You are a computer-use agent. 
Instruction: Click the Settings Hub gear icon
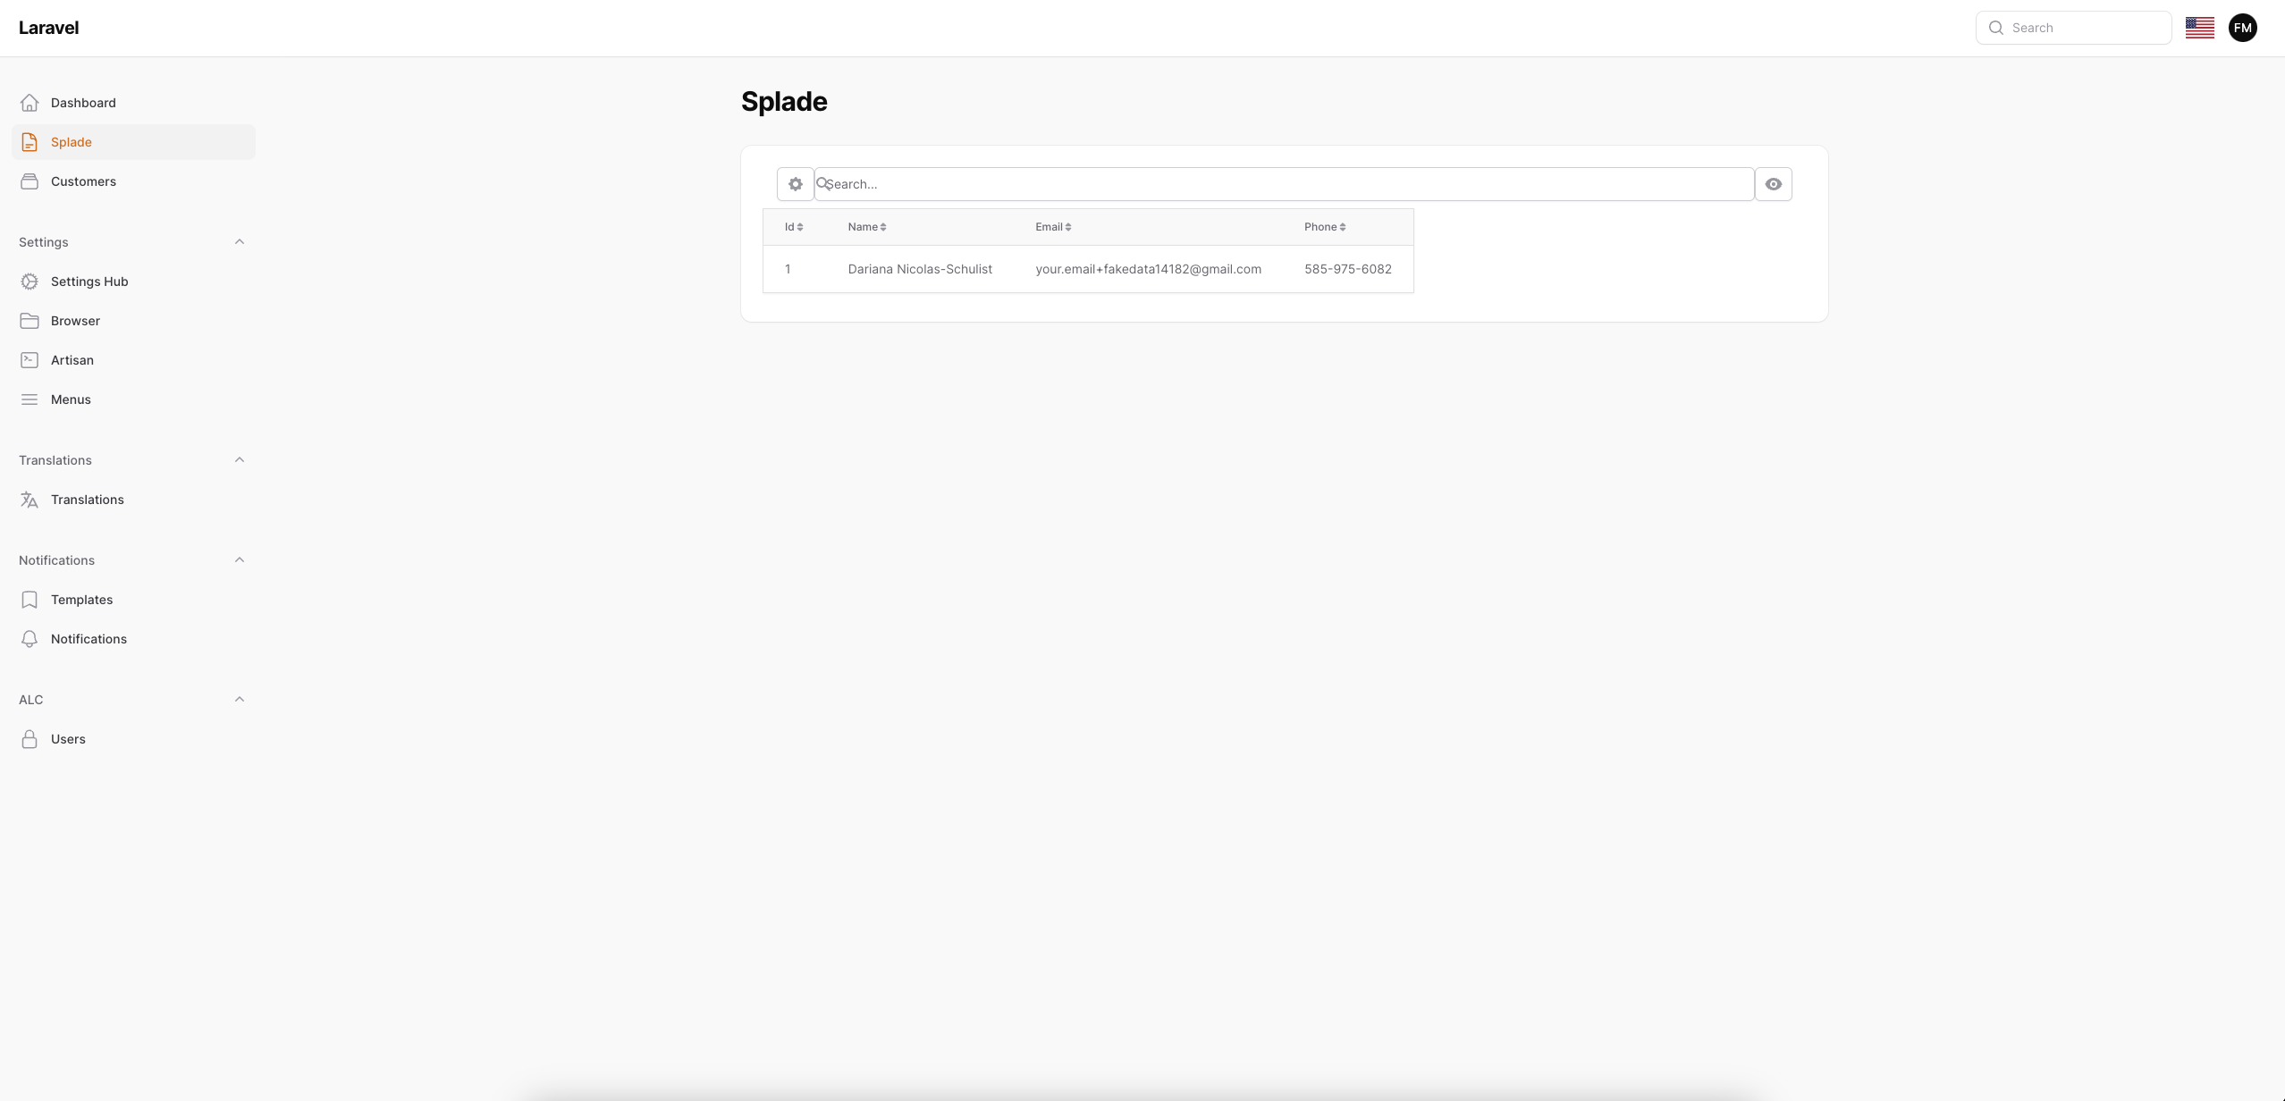(30, 282)
